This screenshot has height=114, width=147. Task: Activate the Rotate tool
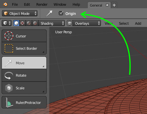point(24,75)
